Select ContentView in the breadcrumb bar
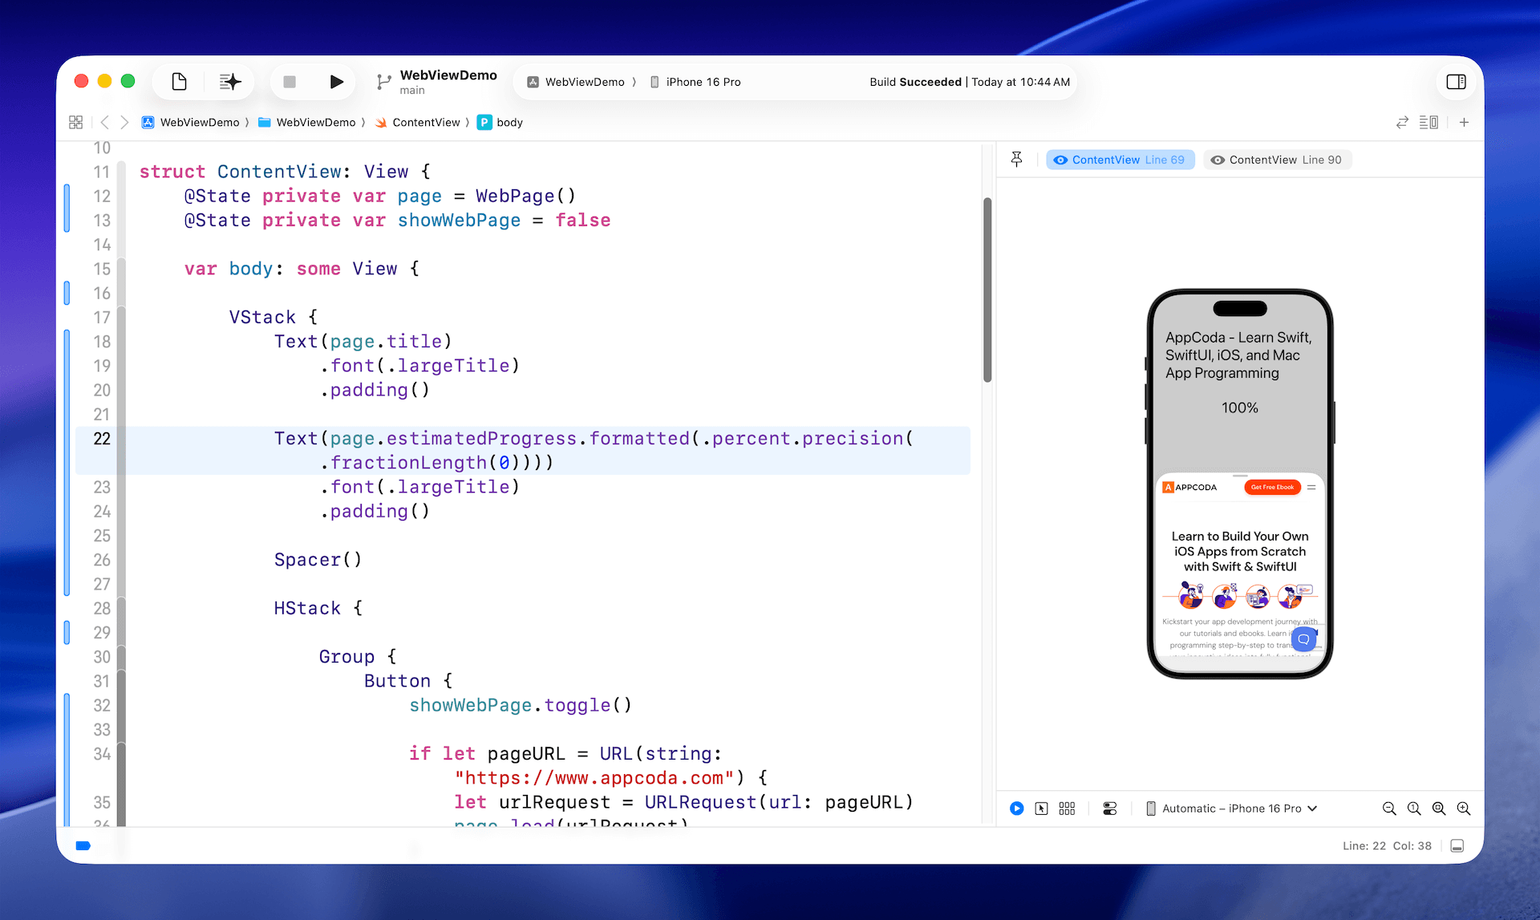The width and height of the screenshot is (1540, 920). (426, 122)
